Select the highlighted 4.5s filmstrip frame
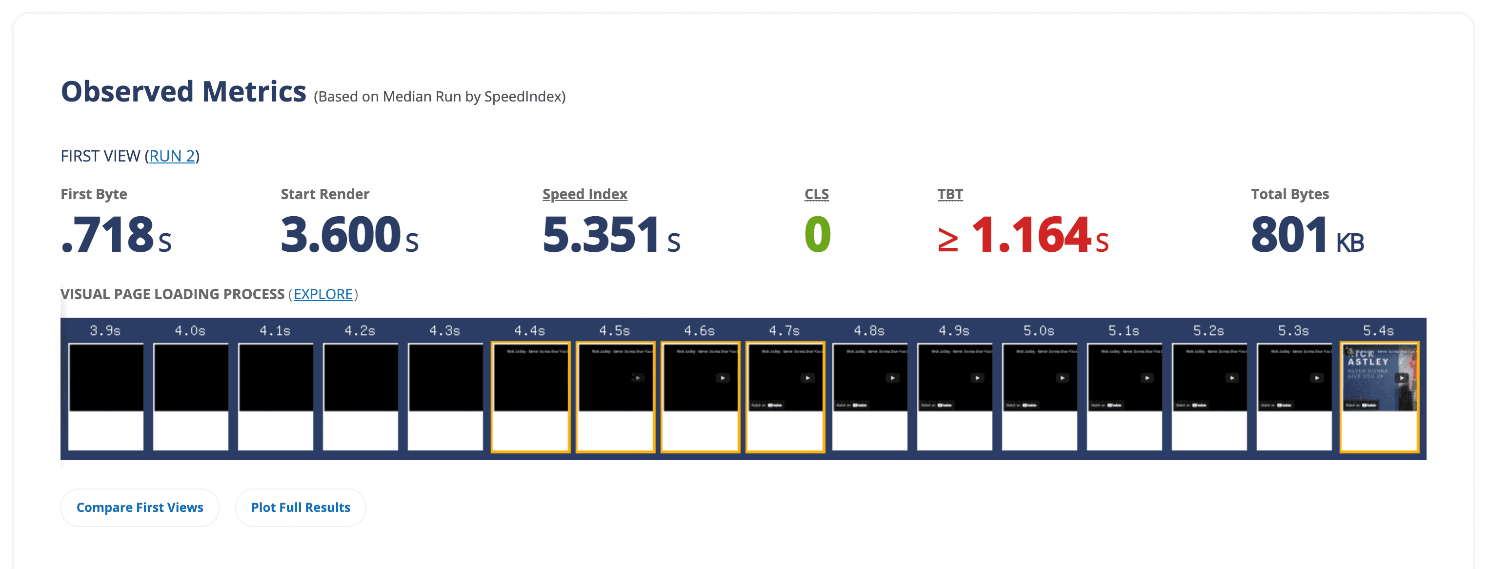The width and height of the screenshot is (1489, 569). (x=616, y=397)
